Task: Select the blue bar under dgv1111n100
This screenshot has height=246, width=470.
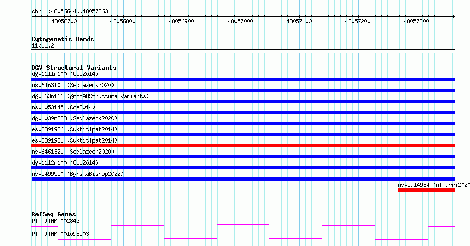Action: point(243,79)
